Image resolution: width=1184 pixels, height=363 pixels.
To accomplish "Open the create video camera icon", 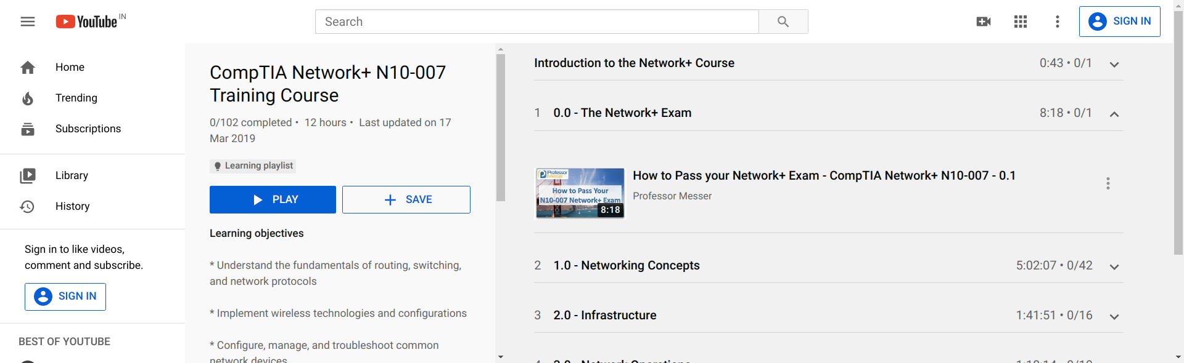I will (984, 22).
